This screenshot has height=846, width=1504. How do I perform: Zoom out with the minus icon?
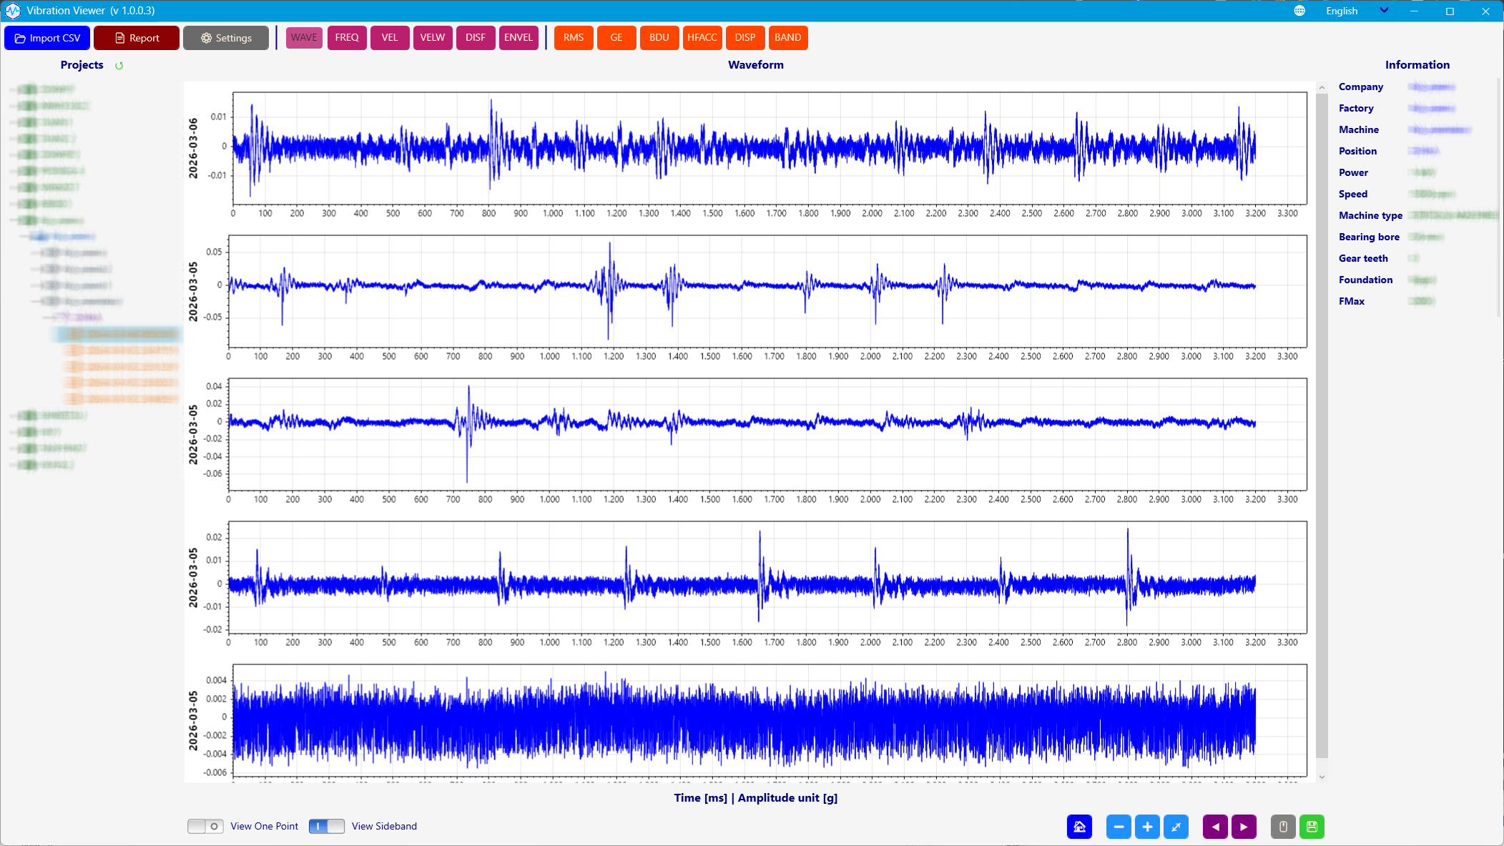(x=1119, y=827)
